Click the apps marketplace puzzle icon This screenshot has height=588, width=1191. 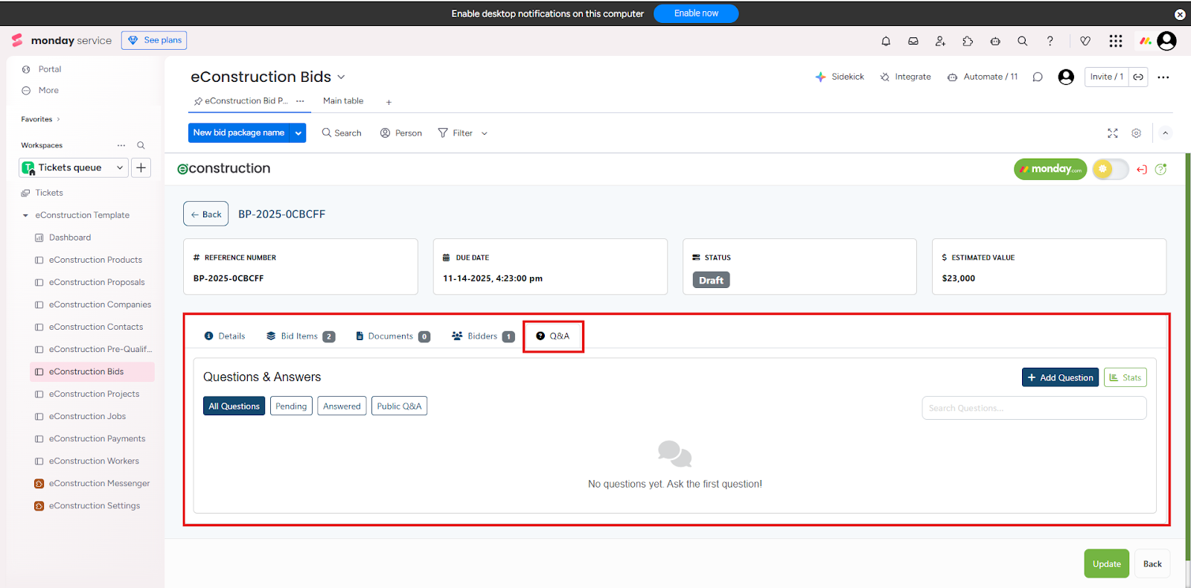968,42
